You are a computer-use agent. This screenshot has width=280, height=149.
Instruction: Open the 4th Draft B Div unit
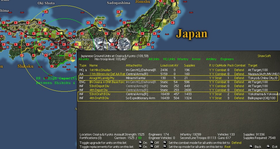pos(99,98)
